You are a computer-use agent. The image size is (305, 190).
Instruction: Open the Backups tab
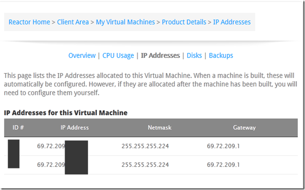click(221, 56)
